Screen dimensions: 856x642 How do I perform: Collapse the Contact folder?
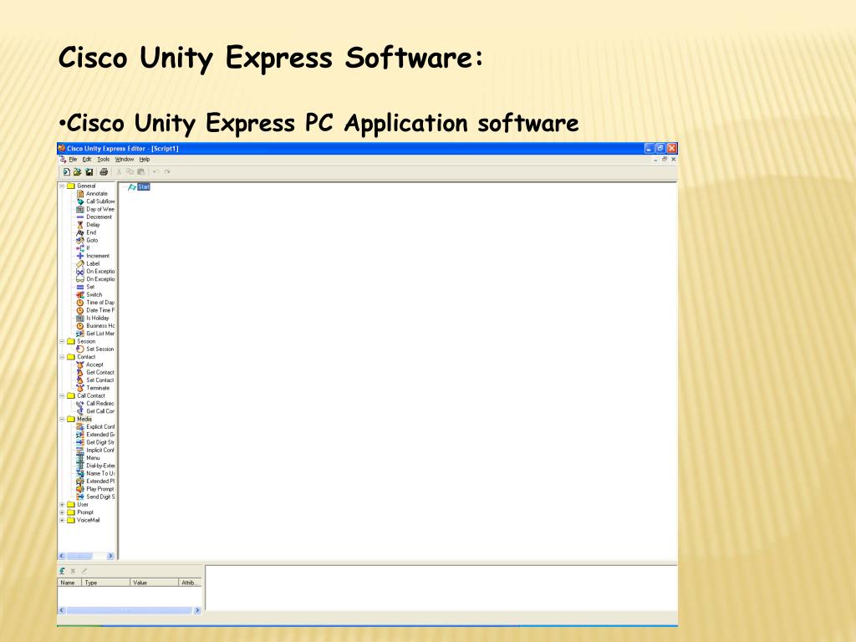(62, 357)
